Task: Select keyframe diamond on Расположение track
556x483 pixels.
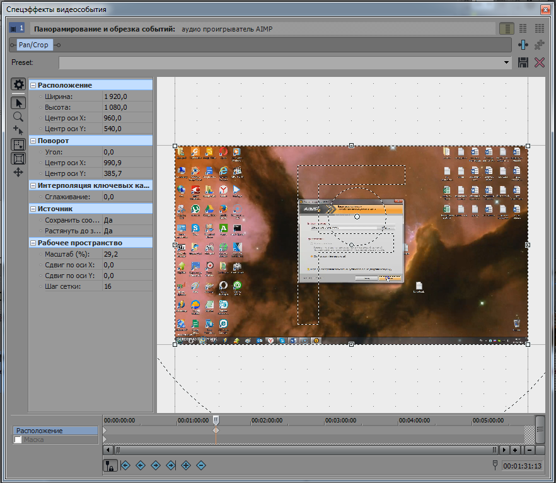Action: click(216, 430)
